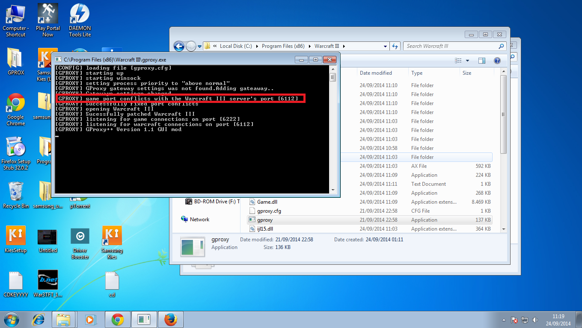Viewport: 582px width, 328px height.
Task: Select gproxy.cfg file
Action: tap(269, 211)
